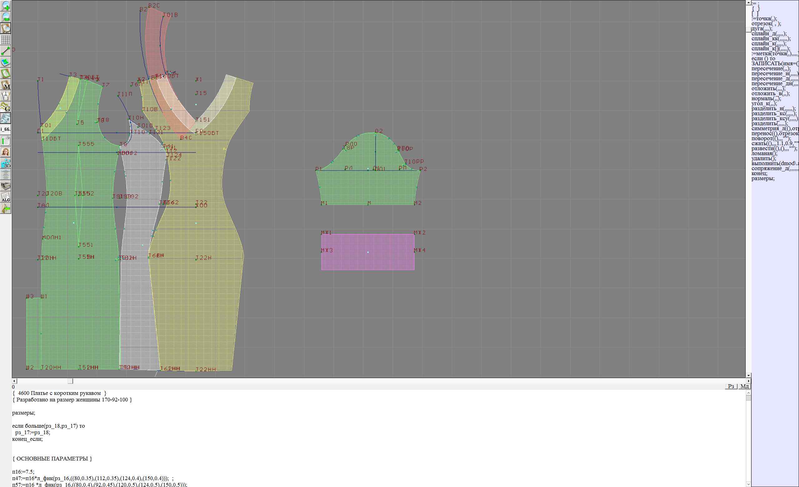
Task: Click the canvas horizontal scrollbar thumb
Action: click(70, 381)
